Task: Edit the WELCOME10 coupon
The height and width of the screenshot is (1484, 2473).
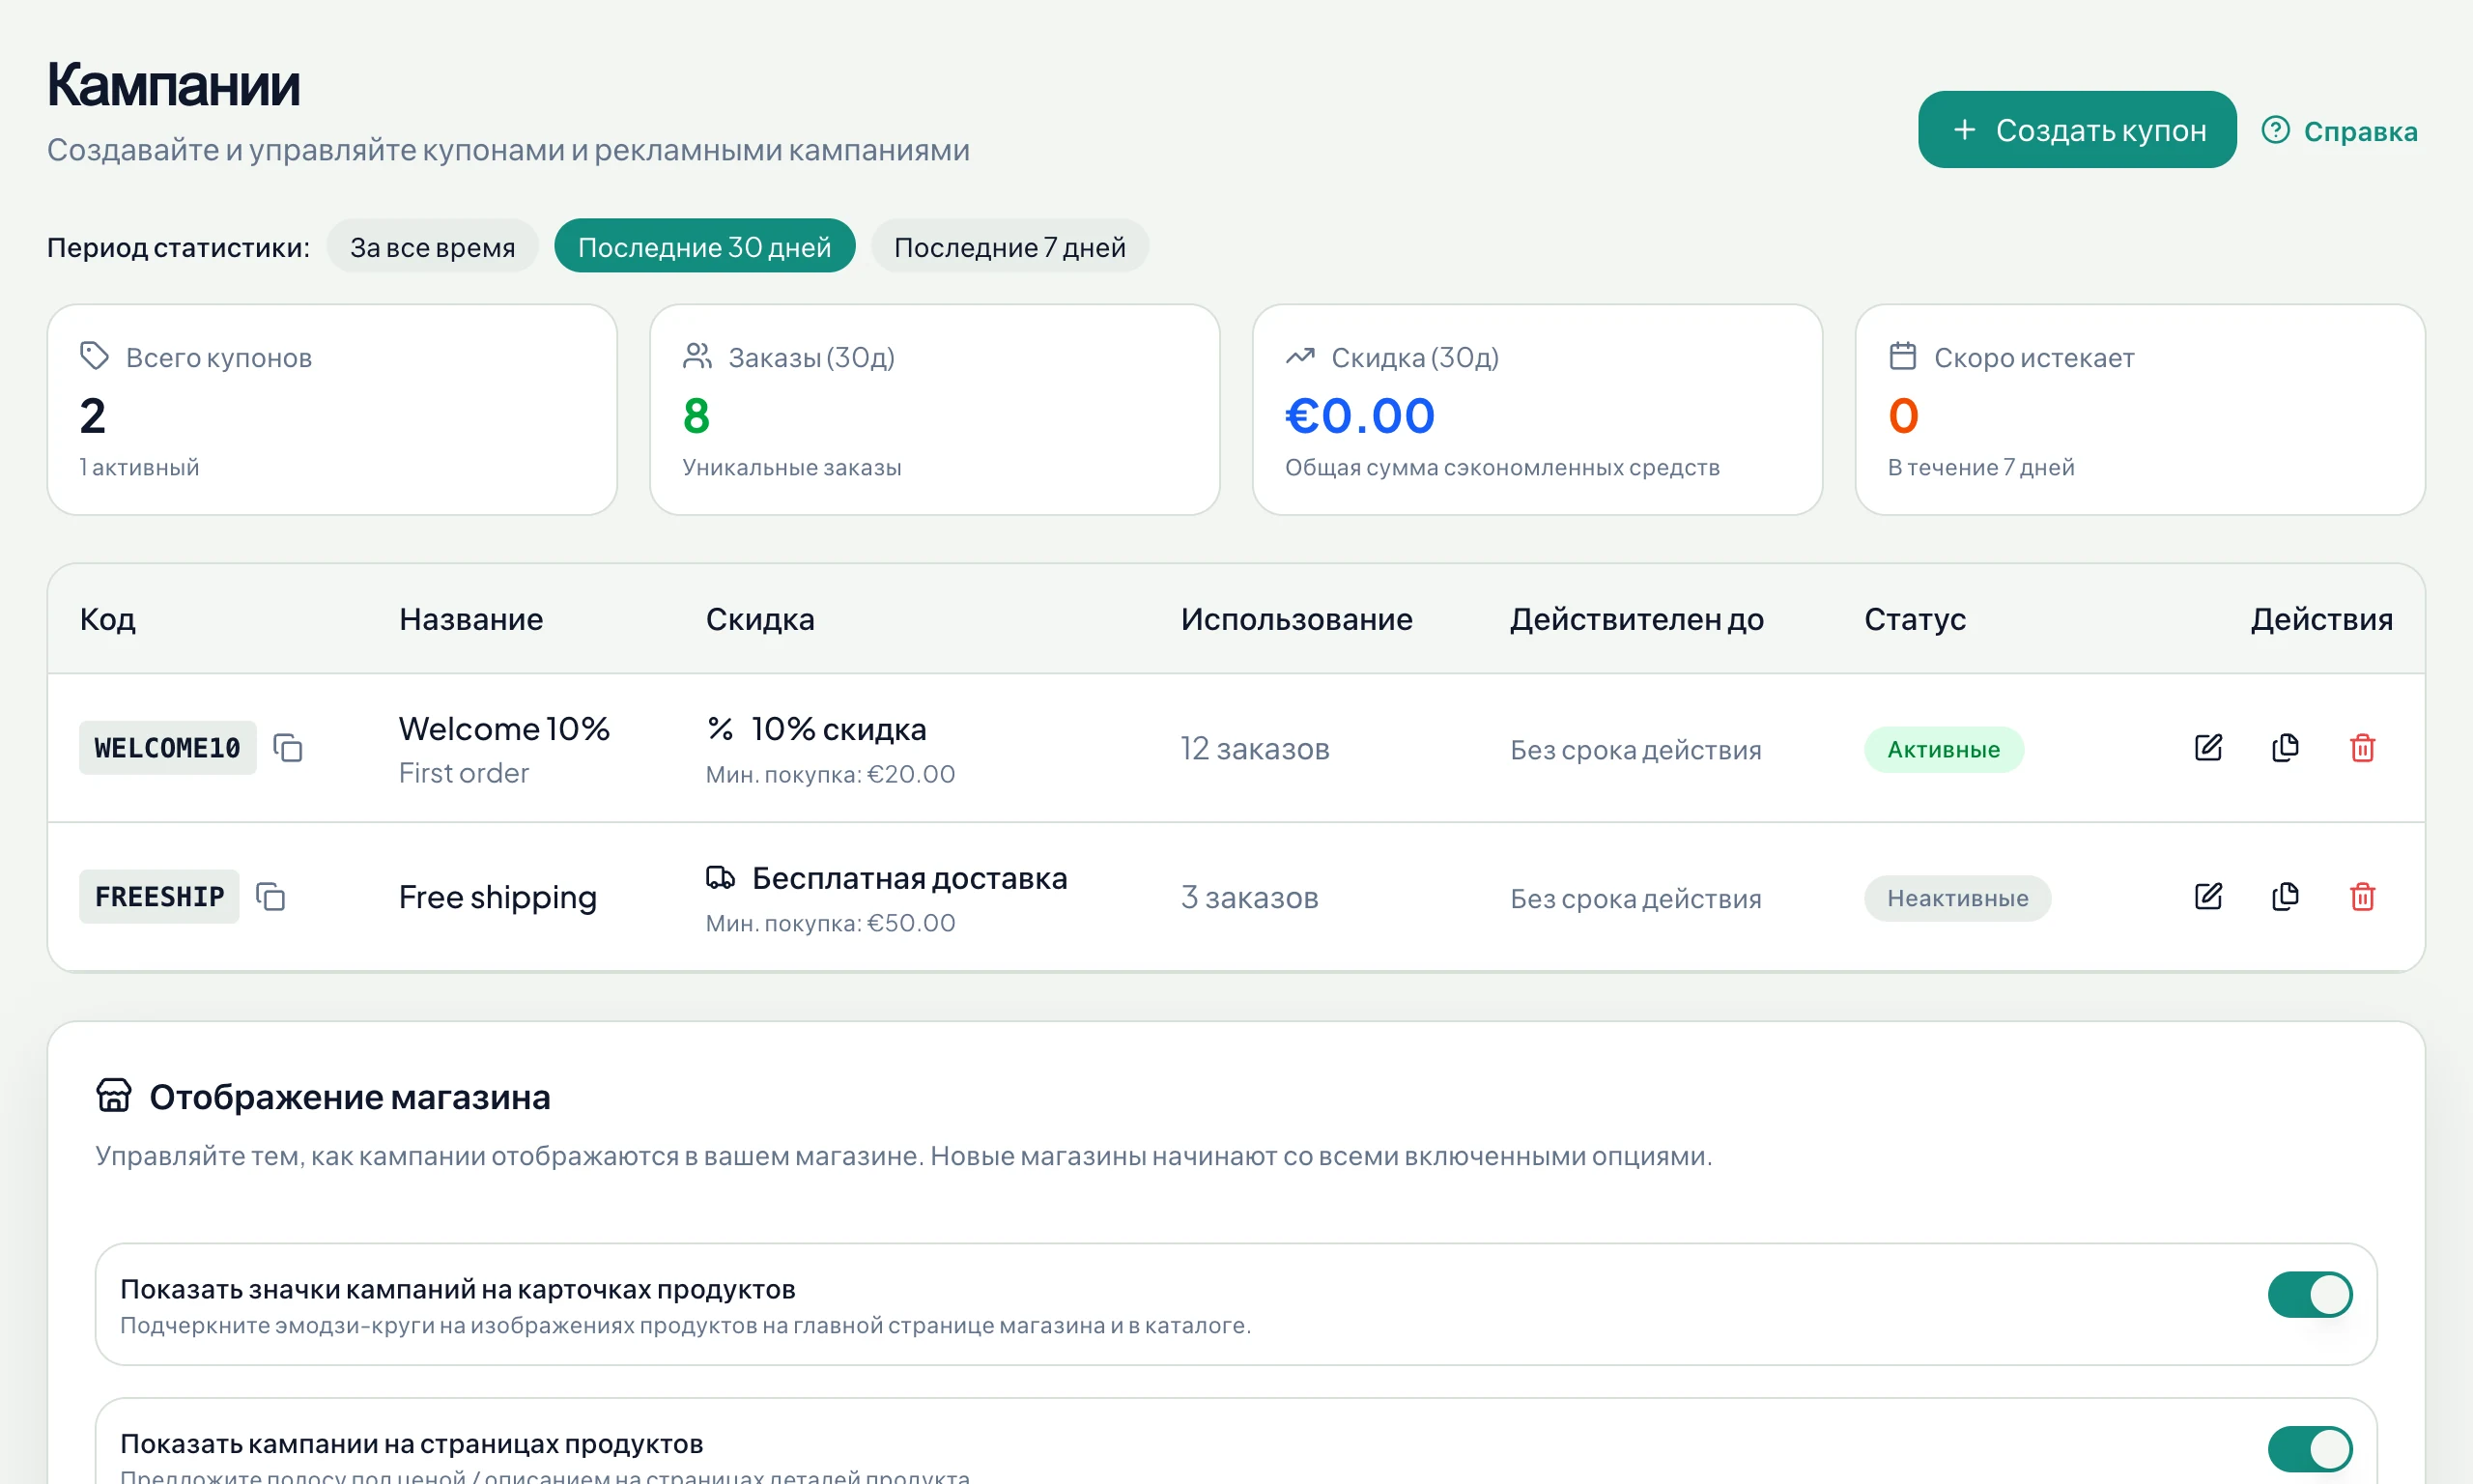Action: tap(2208, 748)
